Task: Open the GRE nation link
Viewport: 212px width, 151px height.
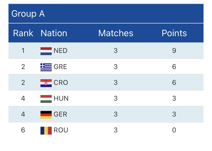Action: point(60,67)
